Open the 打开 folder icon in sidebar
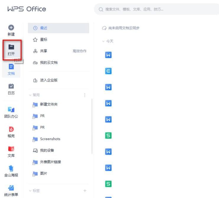This screenshot has width=219, height=198. pyautogui.click(x=11, y=47)
